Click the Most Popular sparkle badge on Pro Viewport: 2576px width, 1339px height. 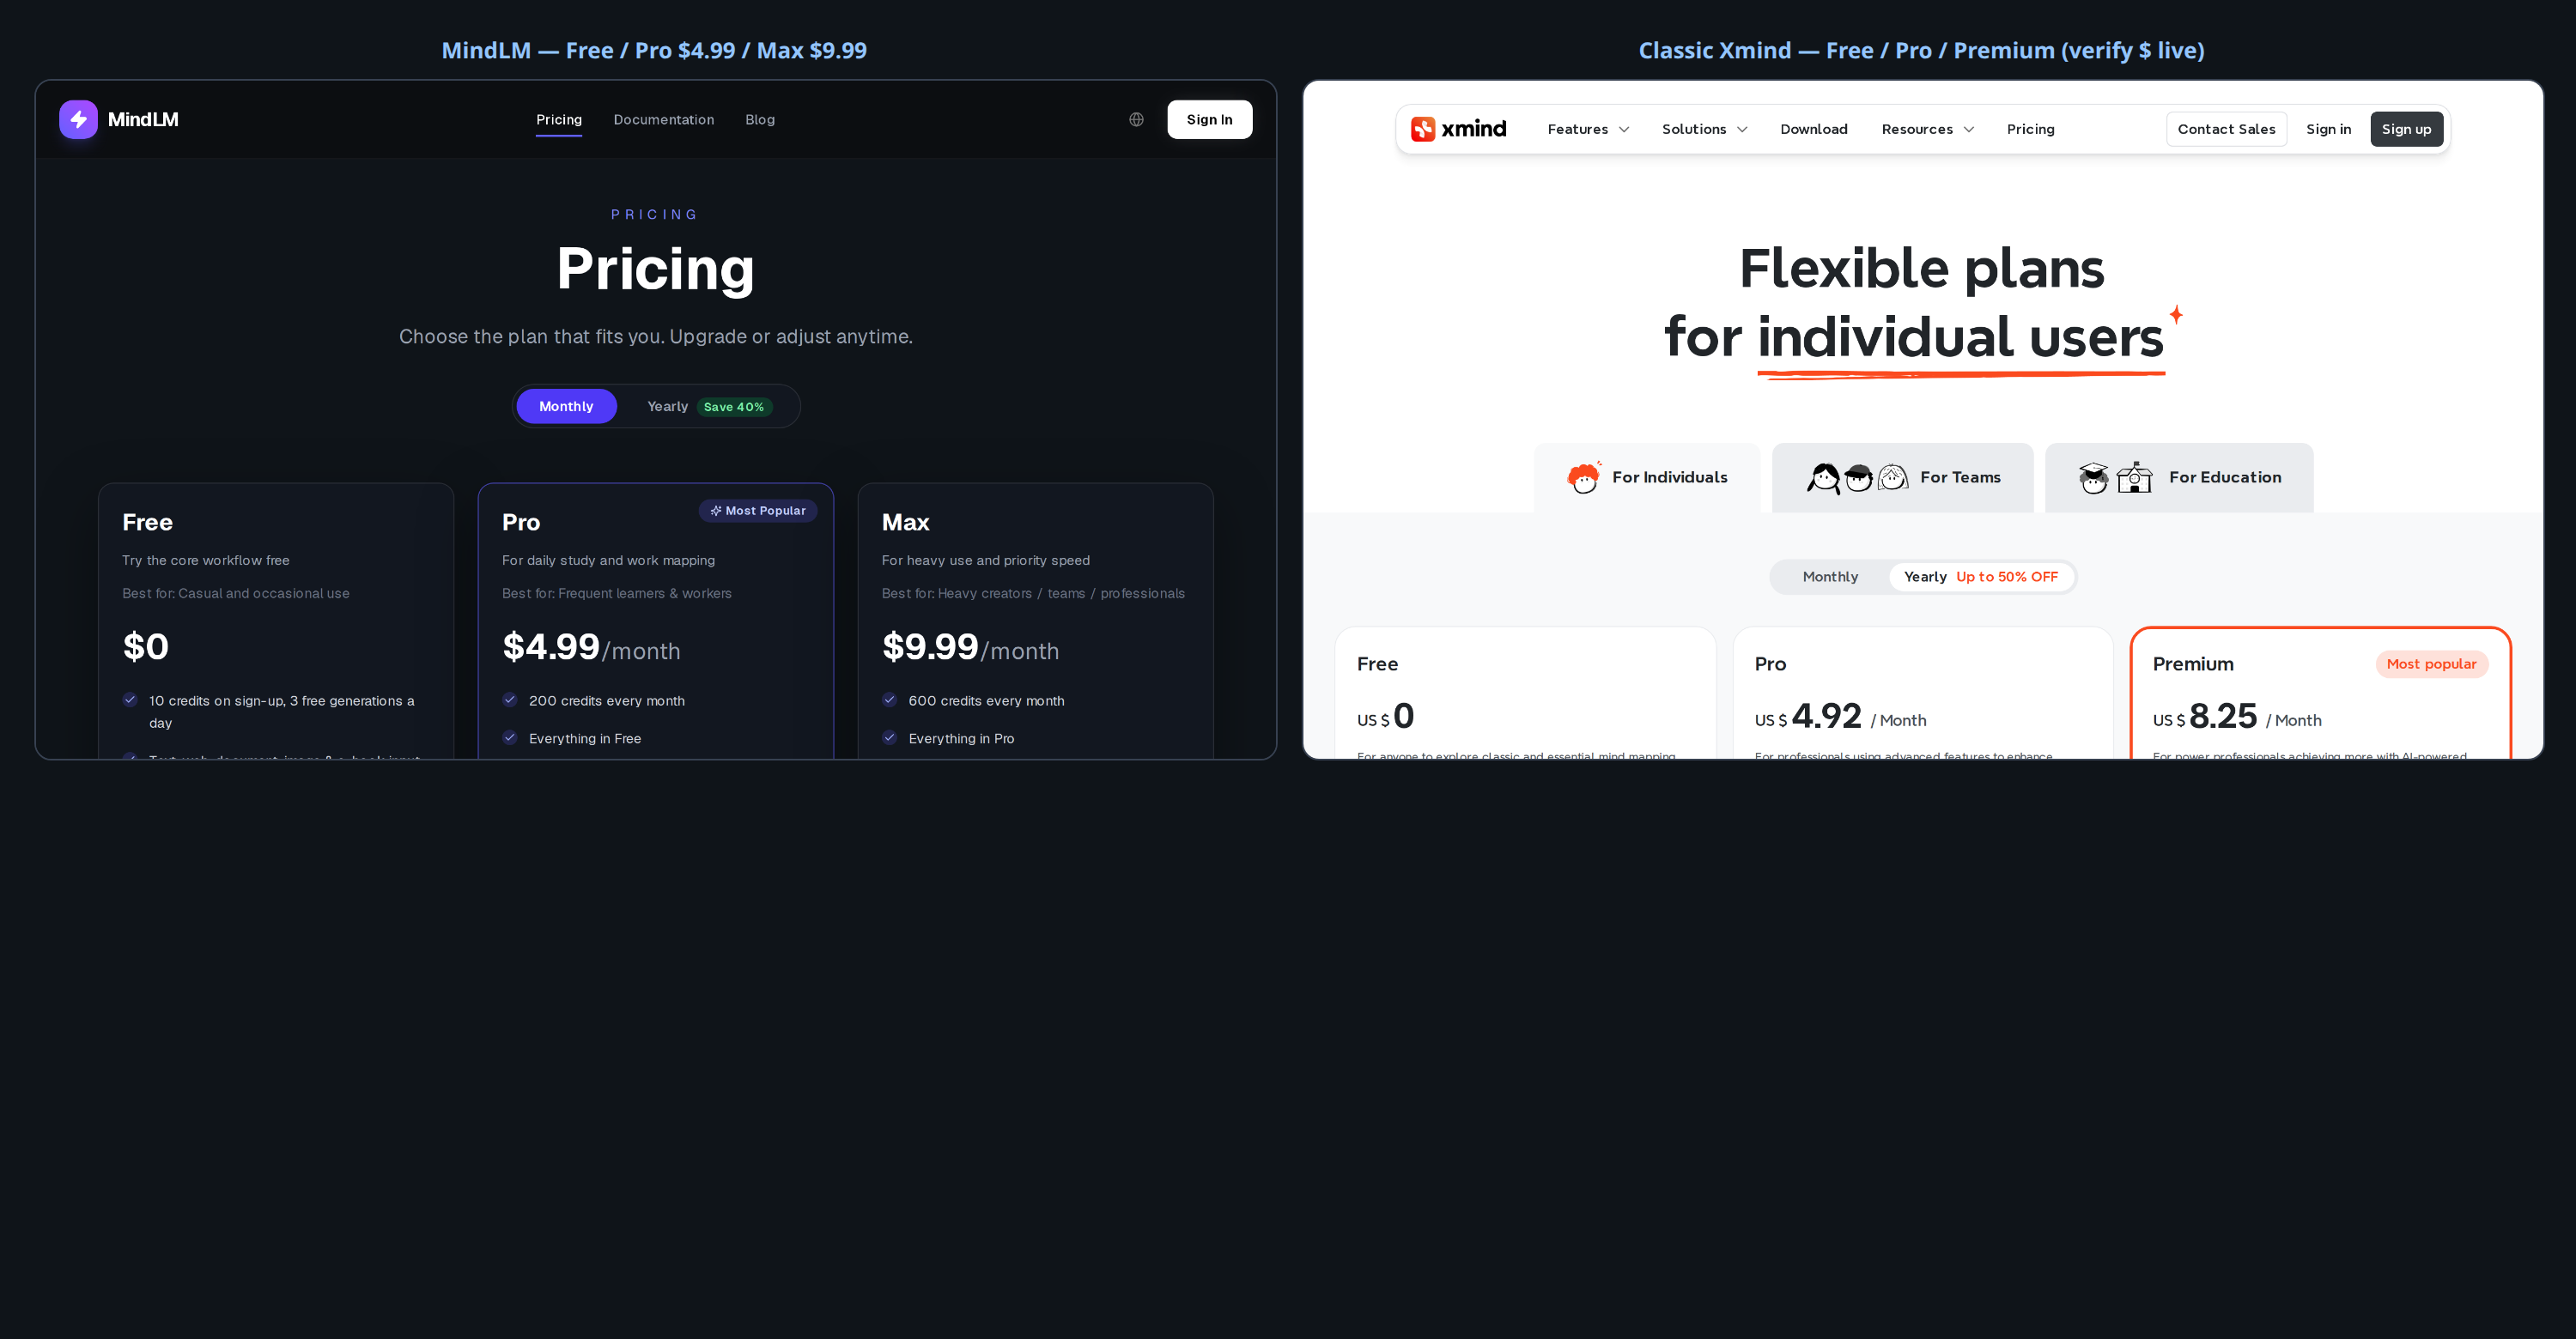tap(758, 511)
